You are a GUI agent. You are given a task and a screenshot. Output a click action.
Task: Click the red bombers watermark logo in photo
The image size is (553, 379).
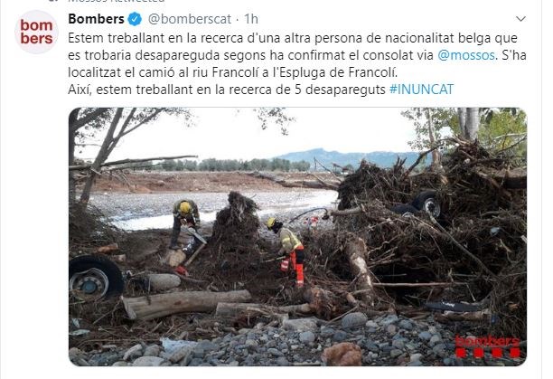(x=488, y=346)
